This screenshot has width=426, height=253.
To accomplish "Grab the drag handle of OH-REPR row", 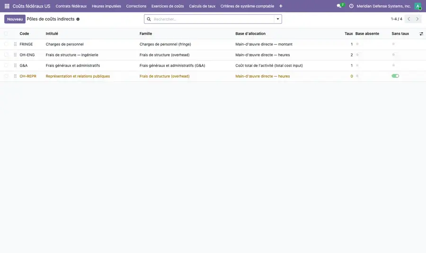I will [15, 76].
